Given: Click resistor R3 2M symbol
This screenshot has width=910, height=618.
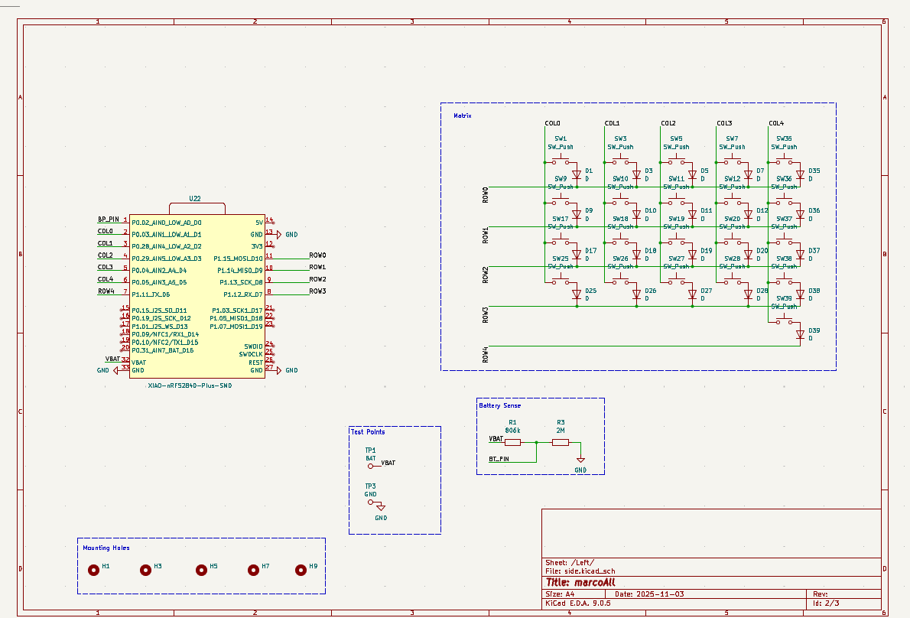Looking at the screenshot, I should coord(561,442).
